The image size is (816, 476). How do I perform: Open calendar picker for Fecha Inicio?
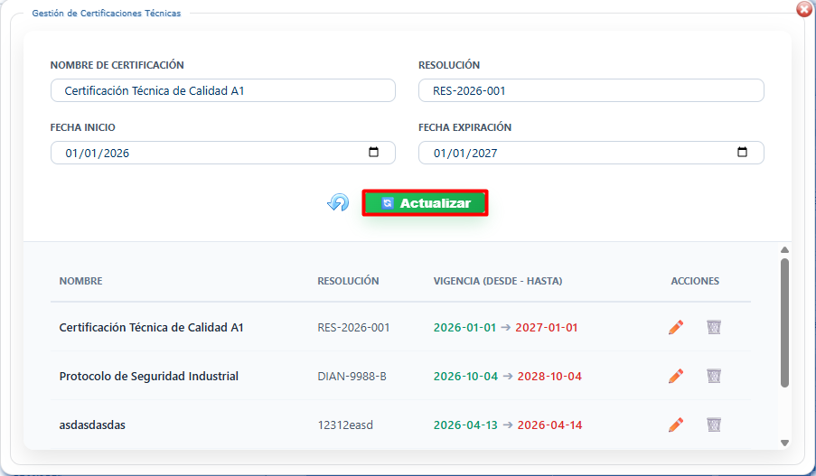pos(374,153)
